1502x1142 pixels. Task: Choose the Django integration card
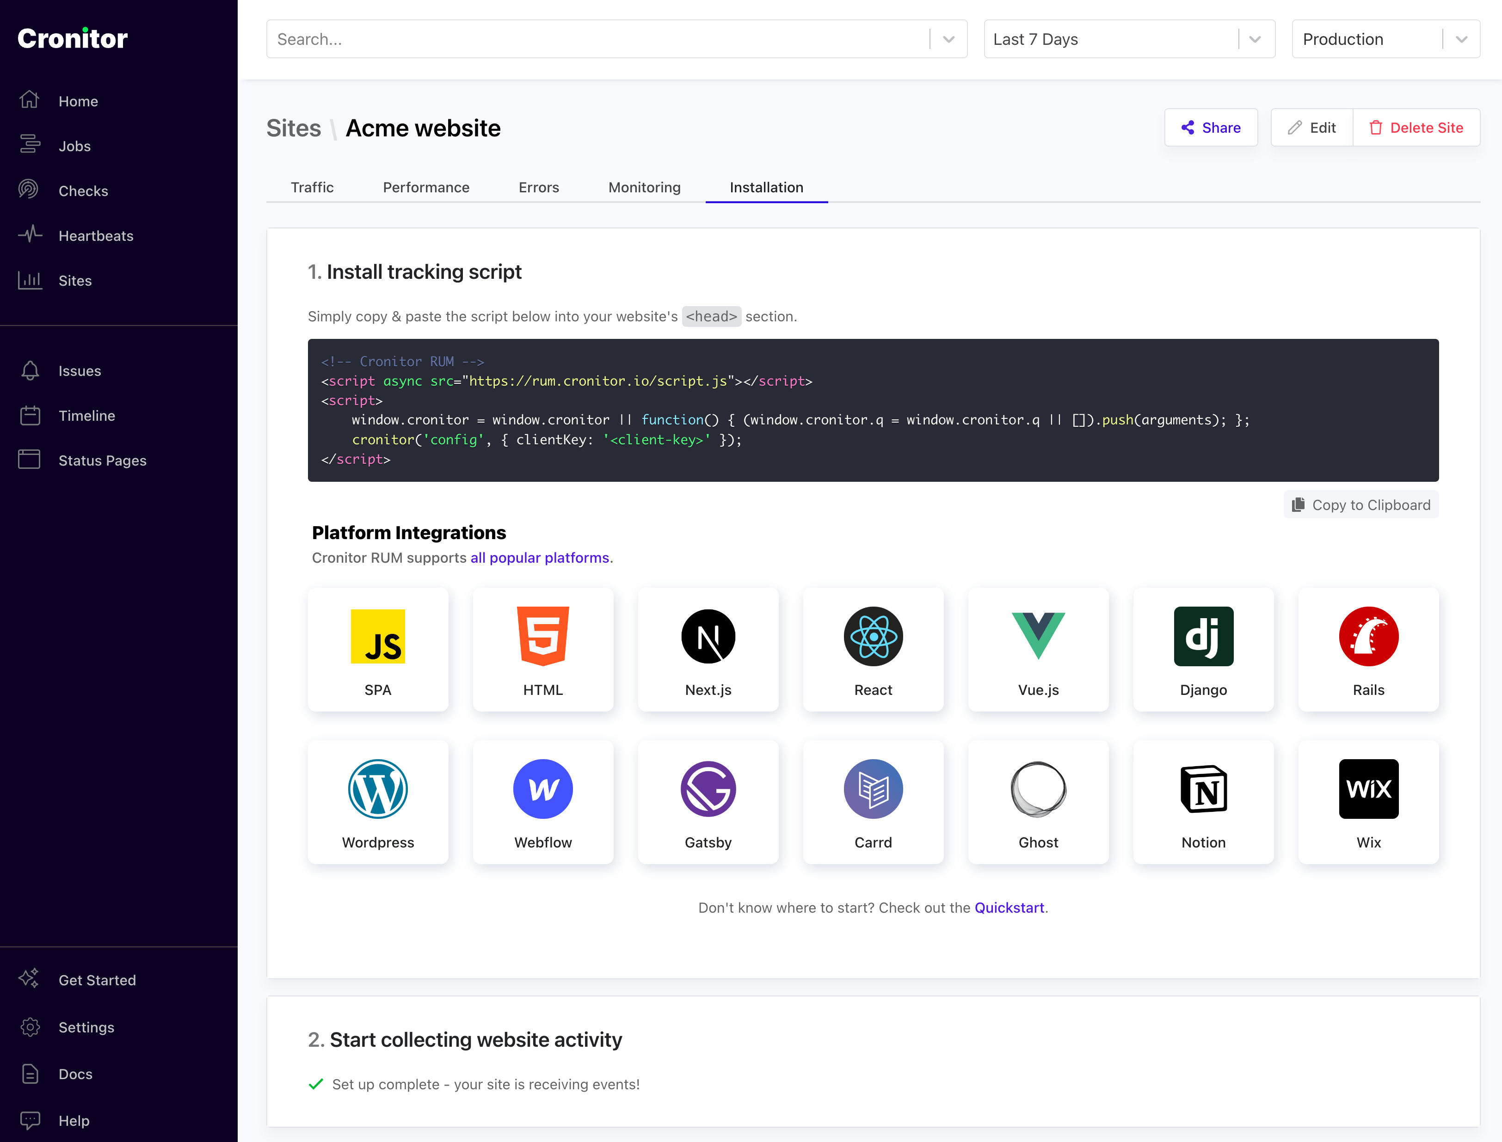click(x=1204, y=650)
